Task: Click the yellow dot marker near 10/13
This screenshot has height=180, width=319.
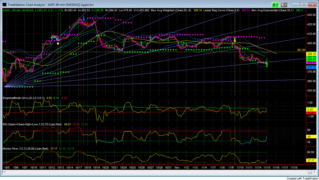Action: coord(58,43)
